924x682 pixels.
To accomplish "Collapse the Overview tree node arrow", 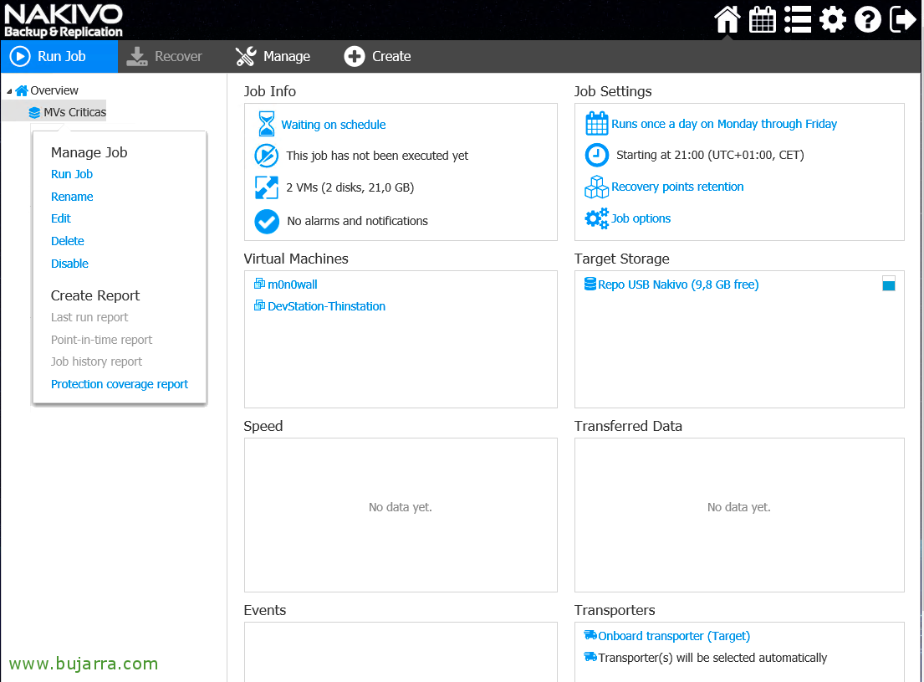I will click(9, 91).
